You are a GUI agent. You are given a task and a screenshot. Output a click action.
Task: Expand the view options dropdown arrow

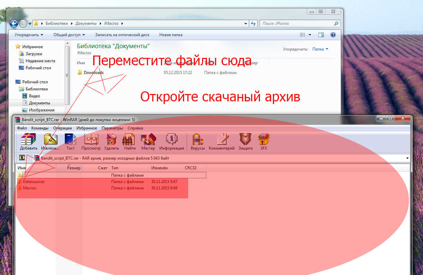click(310, 35)
